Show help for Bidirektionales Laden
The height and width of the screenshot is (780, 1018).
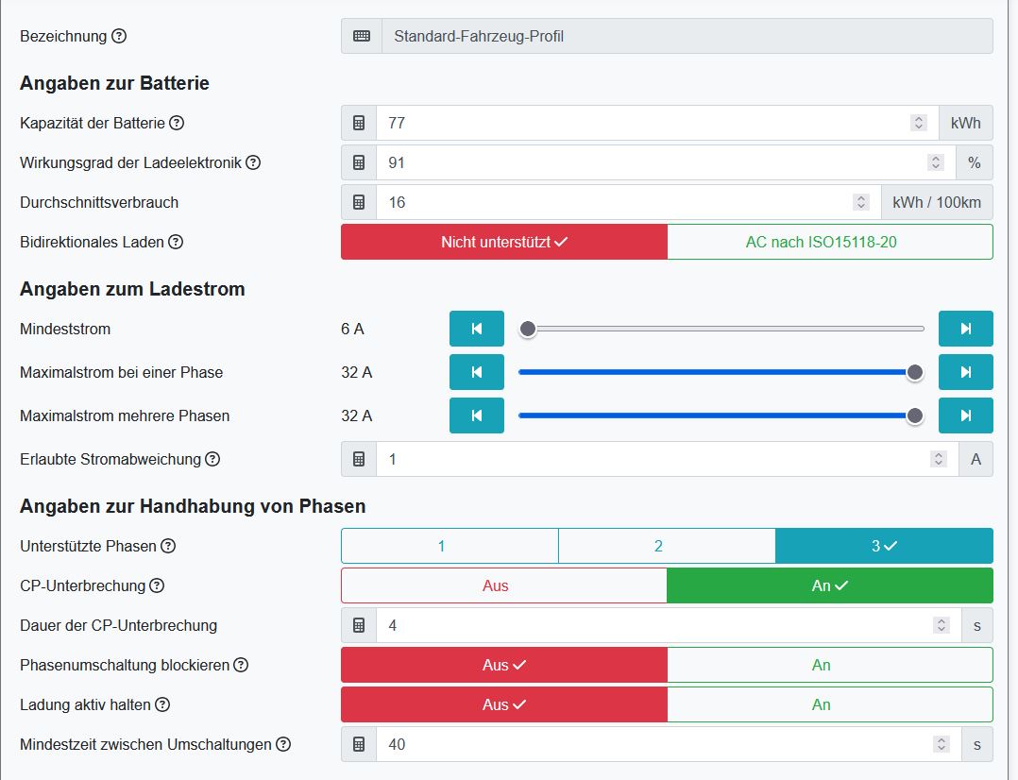click(176, 242)
